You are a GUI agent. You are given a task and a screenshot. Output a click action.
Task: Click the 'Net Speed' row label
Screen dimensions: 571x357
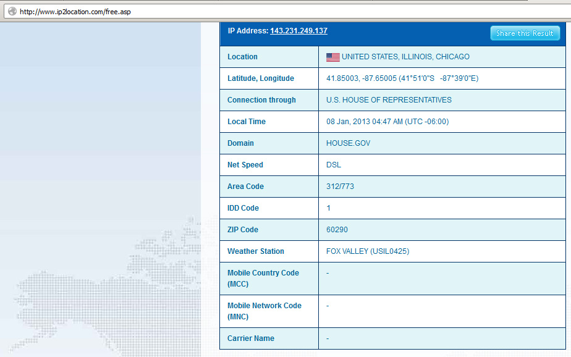pos(245,165)
